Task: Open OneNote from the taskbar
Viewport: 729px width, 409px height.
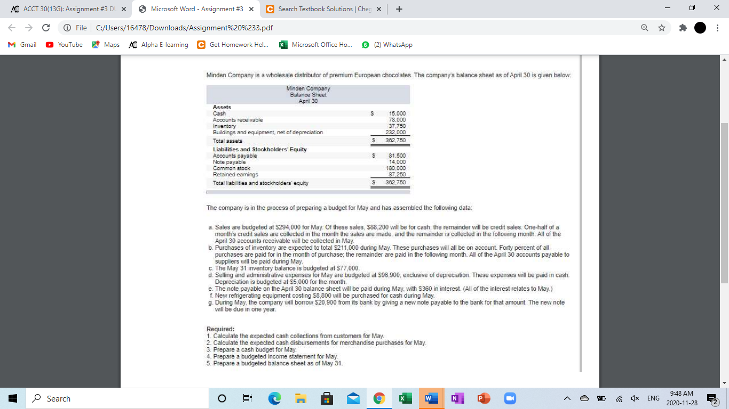Action: [457, 398]
